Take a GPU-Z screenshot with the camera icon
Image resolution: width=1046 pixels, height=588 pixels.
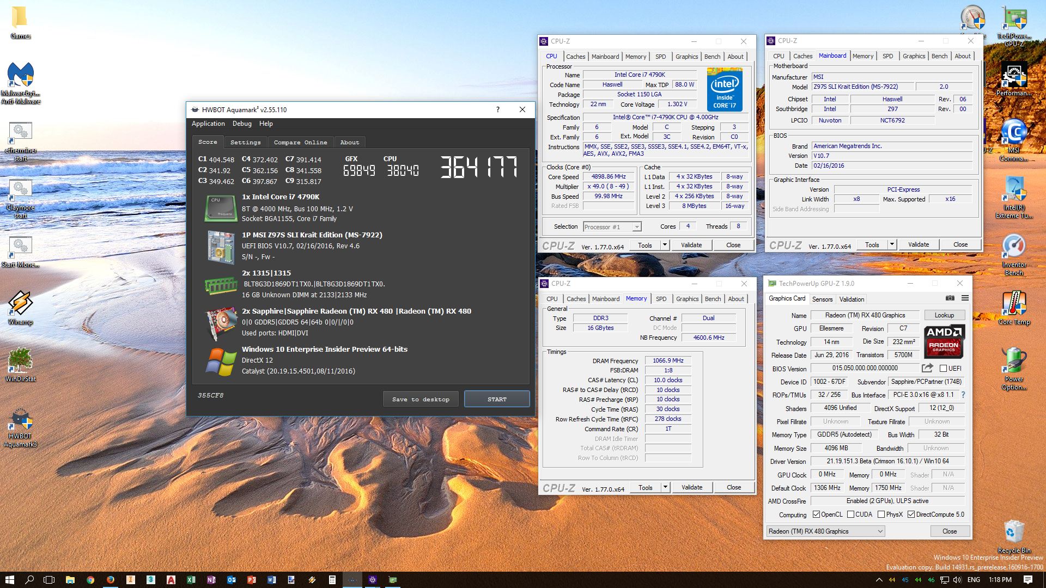tap(950, 298)
